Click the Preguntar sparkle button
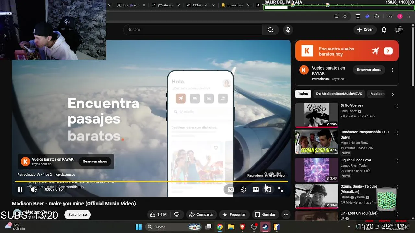The width and height of the screenshot is (415, 233). [x=234, y=215]
